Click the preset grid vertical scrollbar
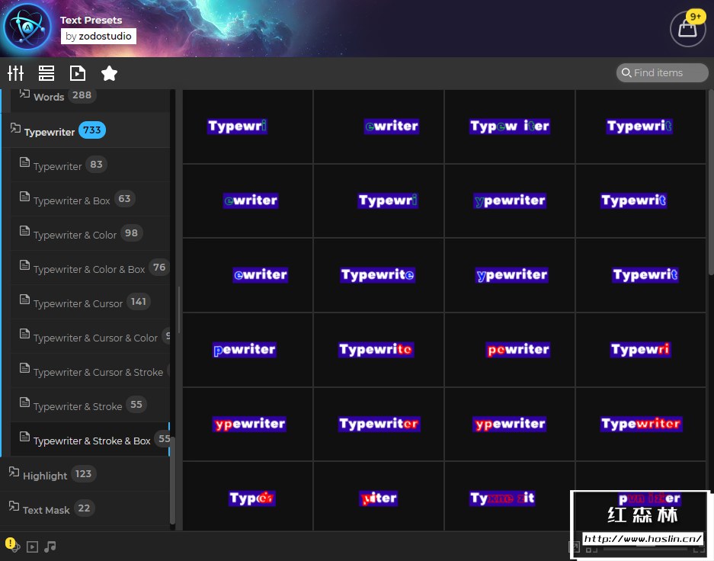The image size is (714, 561). click(x=711, y=182)
